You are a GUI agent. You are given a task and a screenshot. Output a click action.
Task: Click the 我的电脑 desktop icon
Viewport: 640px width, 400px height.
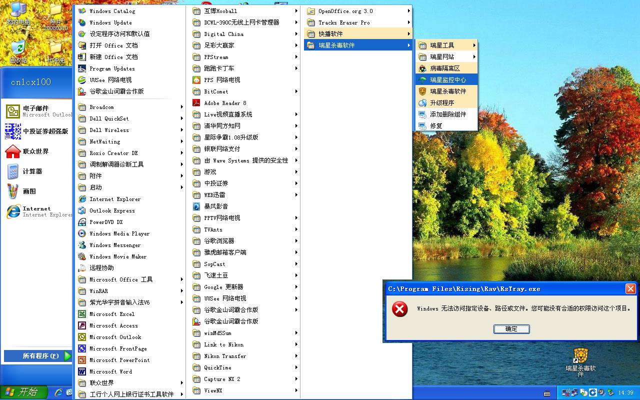(x=18, y=9)
